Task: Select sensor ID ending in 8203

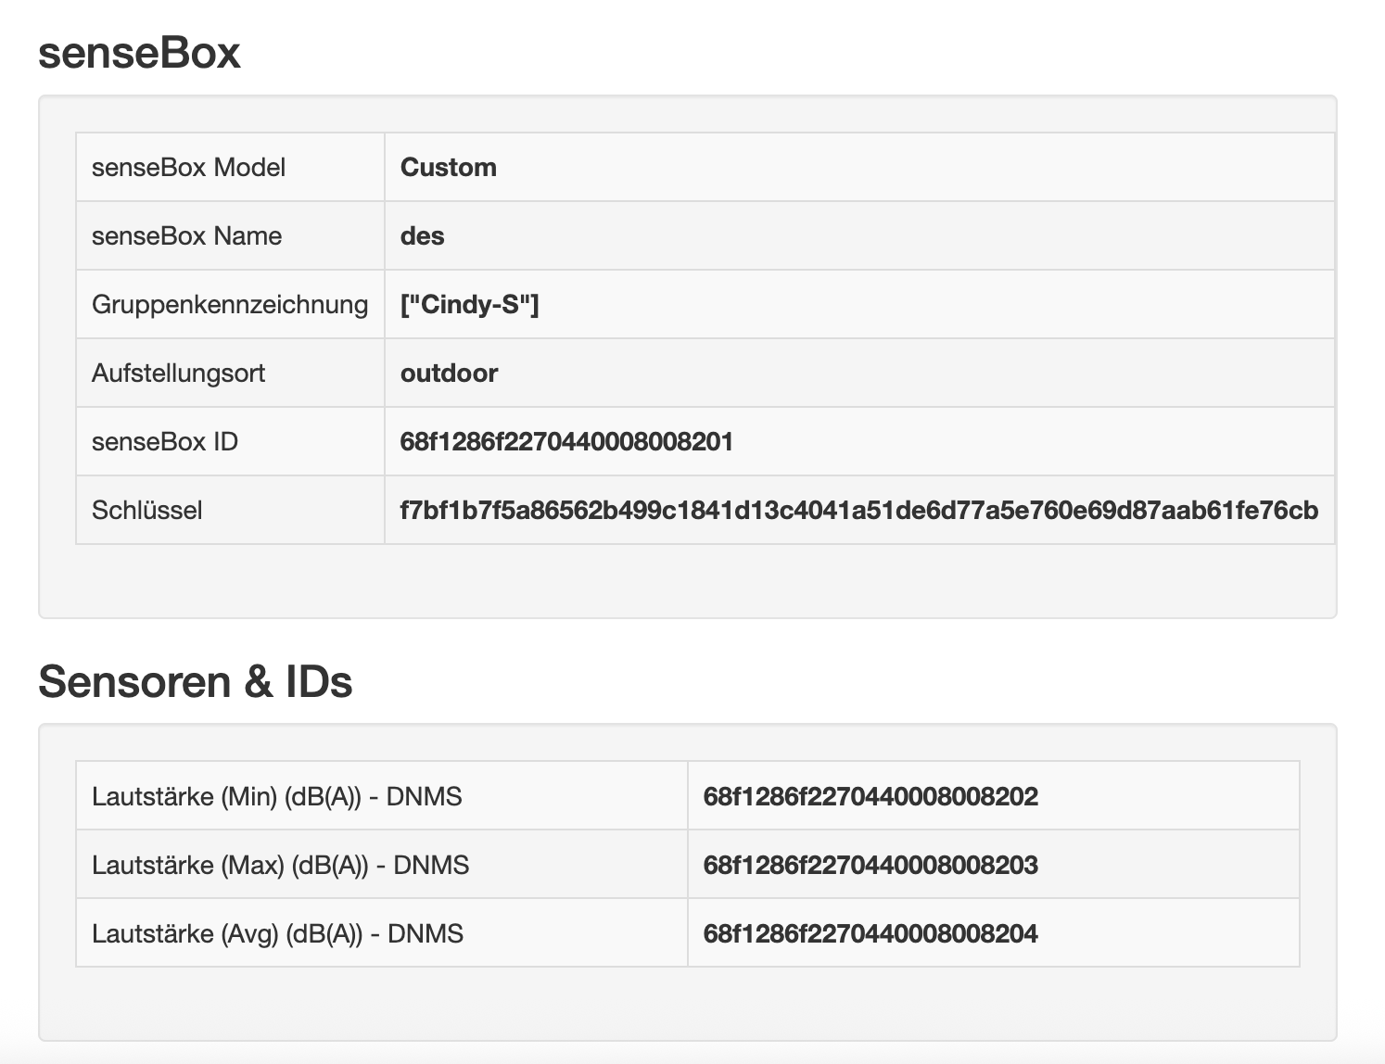Action: (x=870, y=864)
